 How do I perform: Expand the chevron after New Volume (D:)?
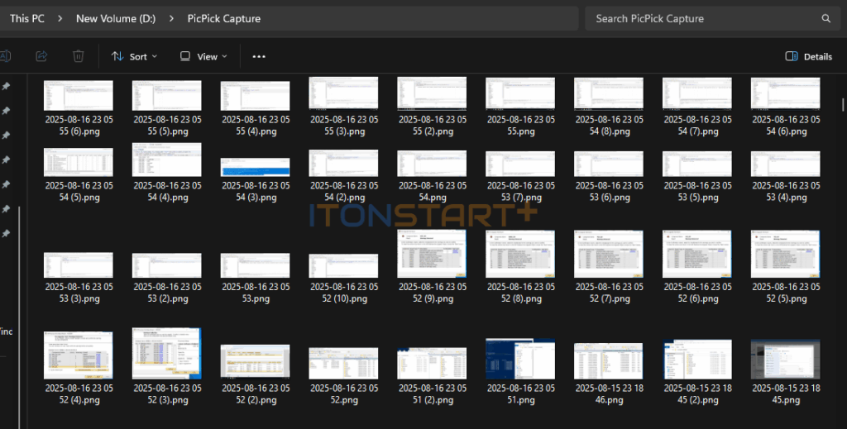point(170,18)
